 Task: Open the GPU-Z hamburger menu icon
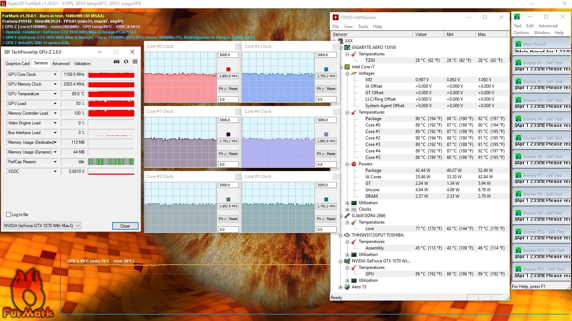point(135,61)
